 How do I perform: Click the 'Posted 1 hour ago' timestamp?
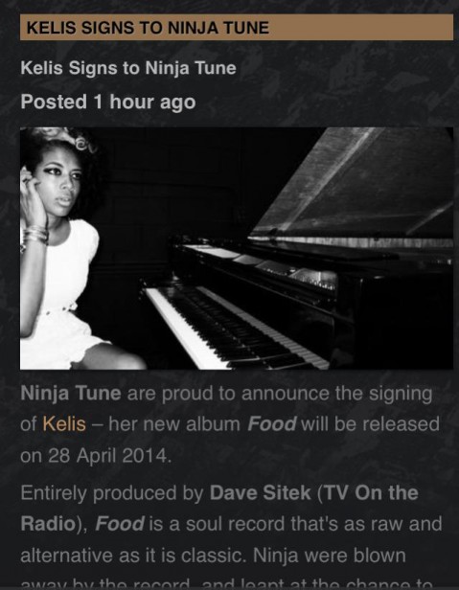point(108,102)
